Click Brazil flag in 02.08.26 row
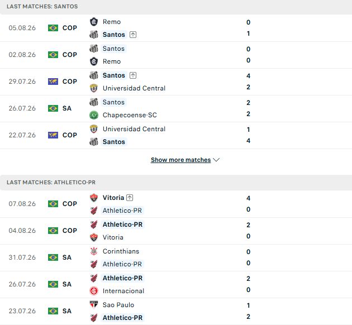352x325 pixels. [53, 55]
